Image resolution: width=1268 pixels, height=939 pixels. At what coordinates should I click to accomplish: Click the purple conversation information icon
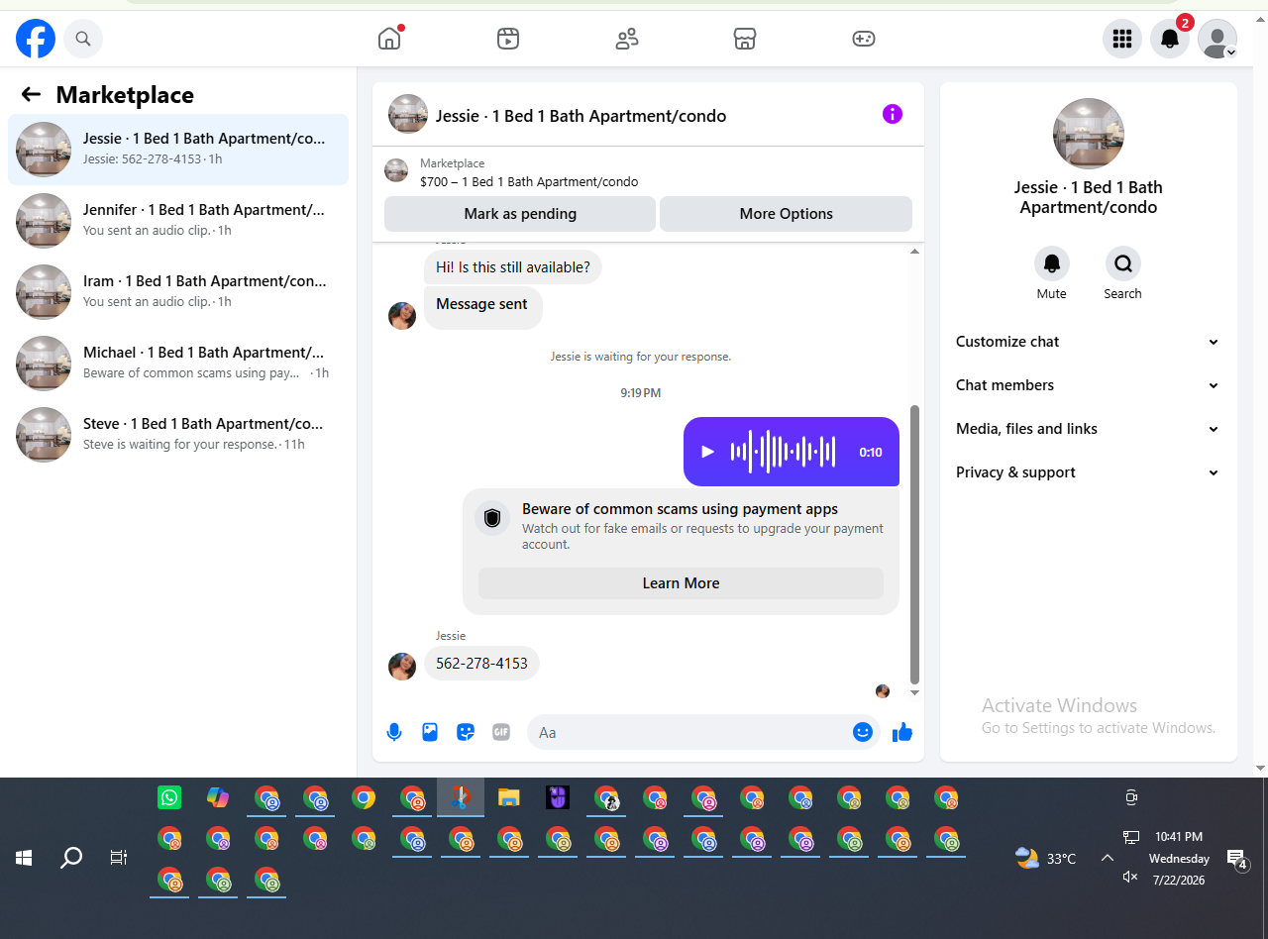pos(893,114)
